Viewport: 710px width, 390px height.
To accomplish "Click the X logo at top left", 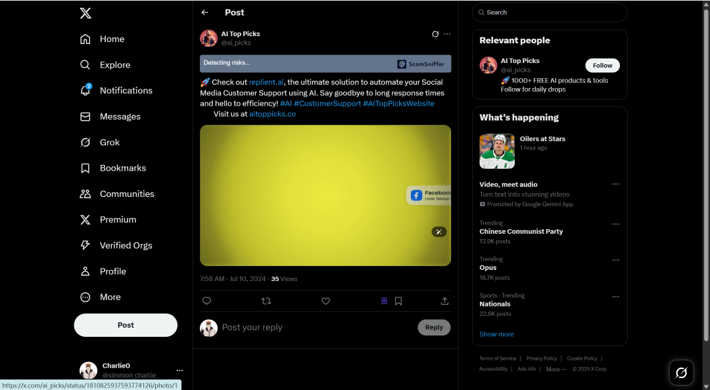I will click(x=85, y=13).
